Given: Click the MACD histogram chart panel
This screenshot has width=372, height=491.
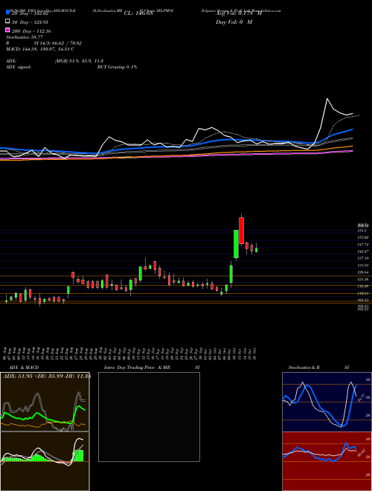Looking at the screenshot, I should tap(45, 461).
